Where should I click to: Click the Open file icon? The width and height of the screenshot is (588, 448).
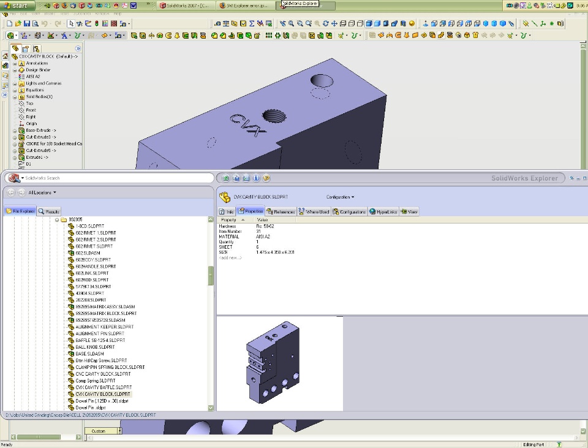[x=18, y=24]
